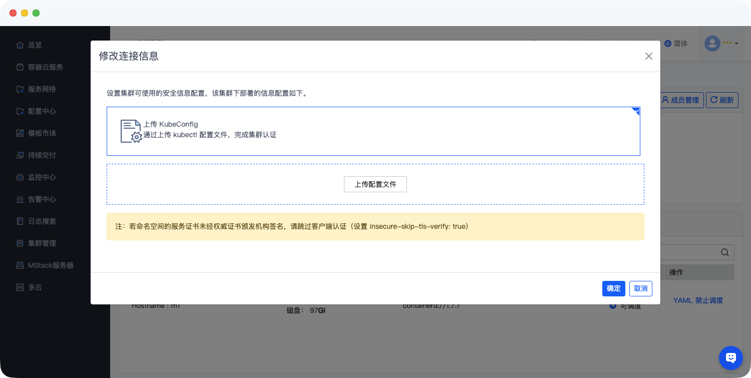Go to 日志搜索 in the sidebar
Viewport: 751px width, 378px height.
[x=42, y=221]
